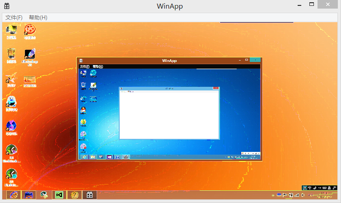Click the WinApp app icon in the outer title bar
The width and height of the screenshot is (341, 203).
(7, 6)
